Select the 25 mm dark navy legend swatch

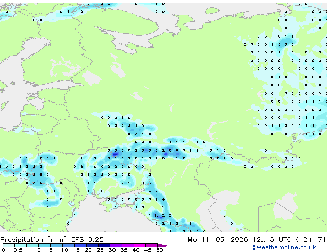(104, 245)
